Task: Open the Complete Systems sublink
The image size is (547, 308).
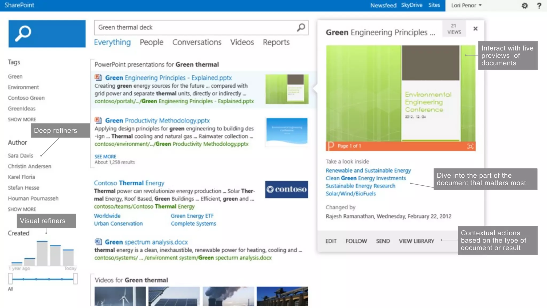Action: 193,224
